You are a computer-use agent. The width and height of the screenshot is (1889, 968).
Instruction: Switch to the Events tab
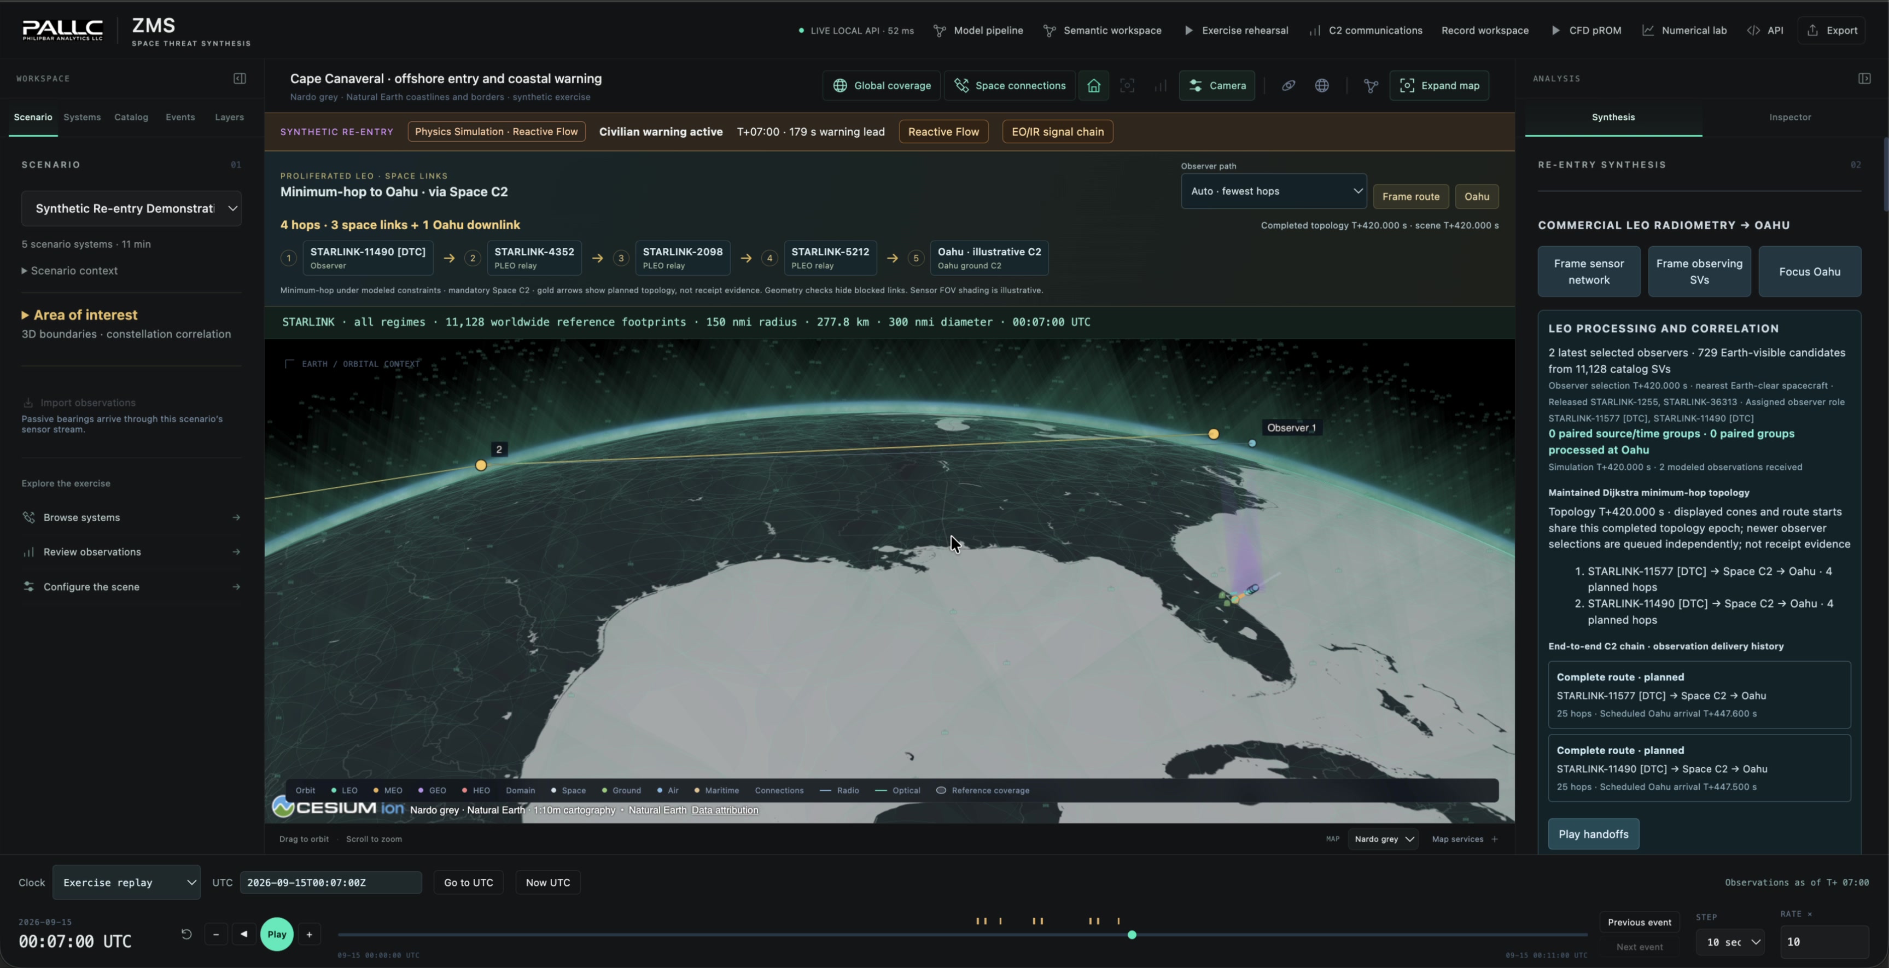click(x=180, y=118)
